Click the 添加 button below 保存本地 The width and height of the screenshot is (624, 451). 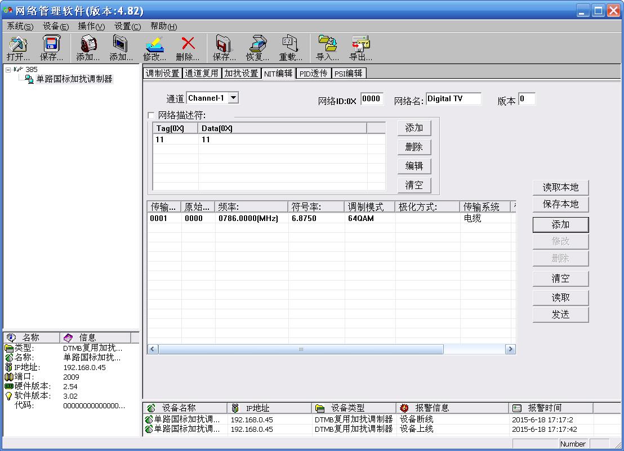tap(560, 224)
